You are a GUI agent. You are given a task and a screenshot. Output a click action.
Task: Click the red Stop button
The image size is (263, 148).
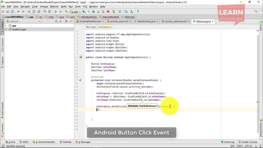click(108, 12)
